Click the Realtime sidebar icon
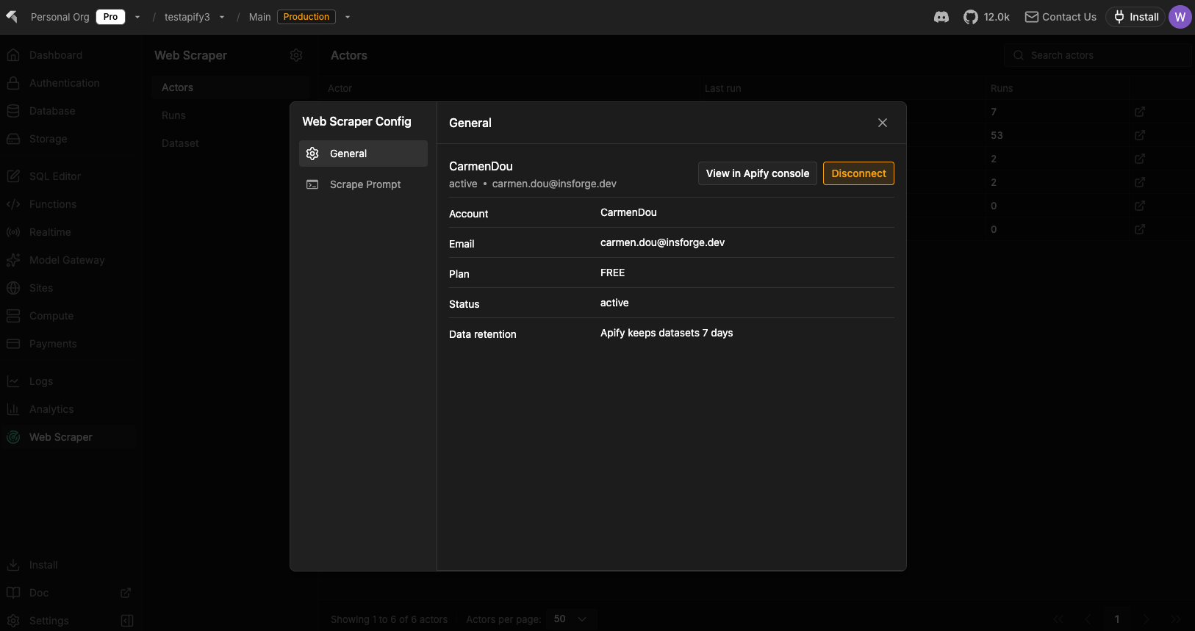The height and width of the screenshot is (631, 1195). pyautogui.click(x=13, y=232)
